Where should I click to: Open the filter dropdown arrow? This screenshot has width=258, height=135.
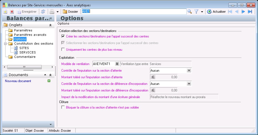[202, 12]
